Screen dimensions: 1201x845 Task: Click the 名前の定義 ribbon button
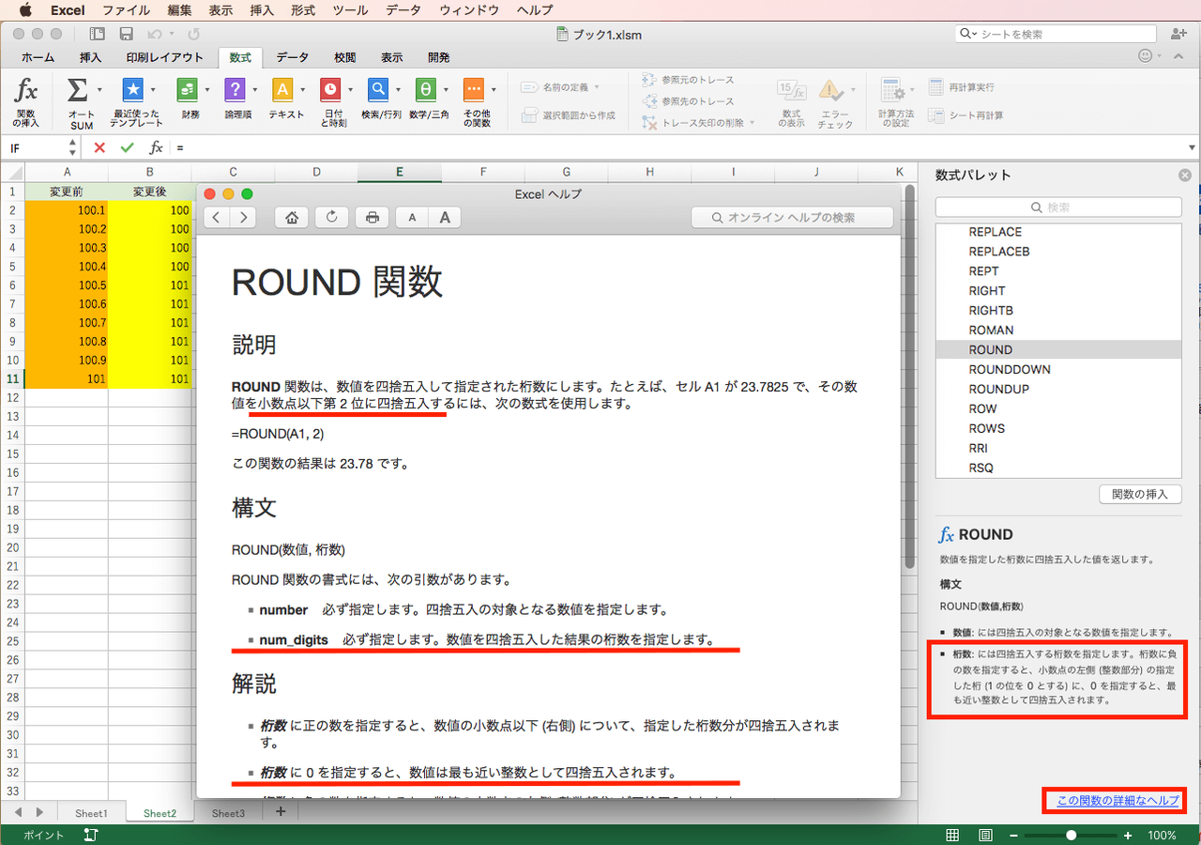559,87
